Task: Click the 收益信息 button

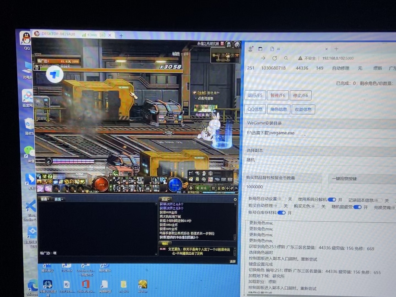Action: 303,109
